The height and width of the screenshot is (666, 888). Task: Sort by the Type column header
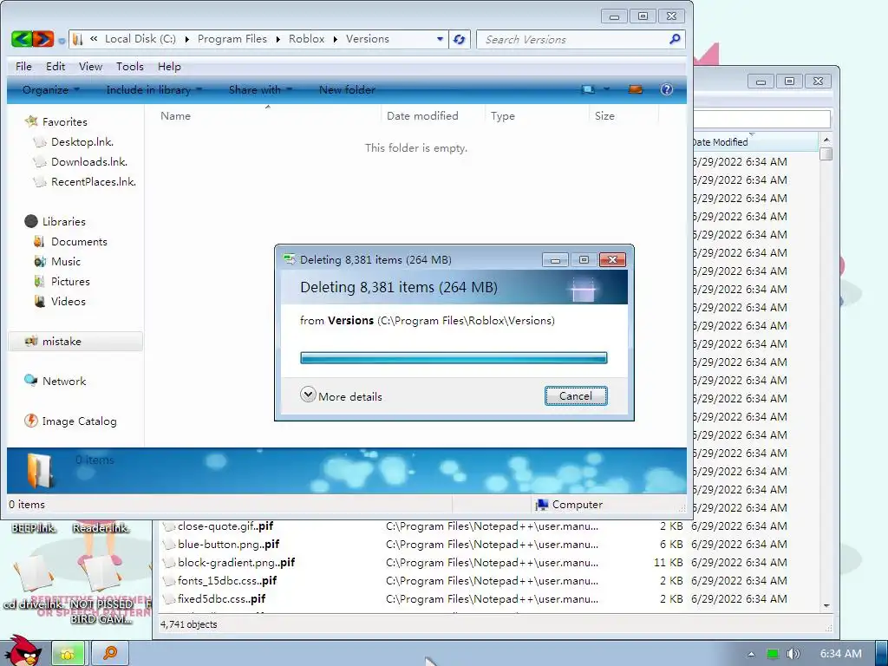pos(503,115)
